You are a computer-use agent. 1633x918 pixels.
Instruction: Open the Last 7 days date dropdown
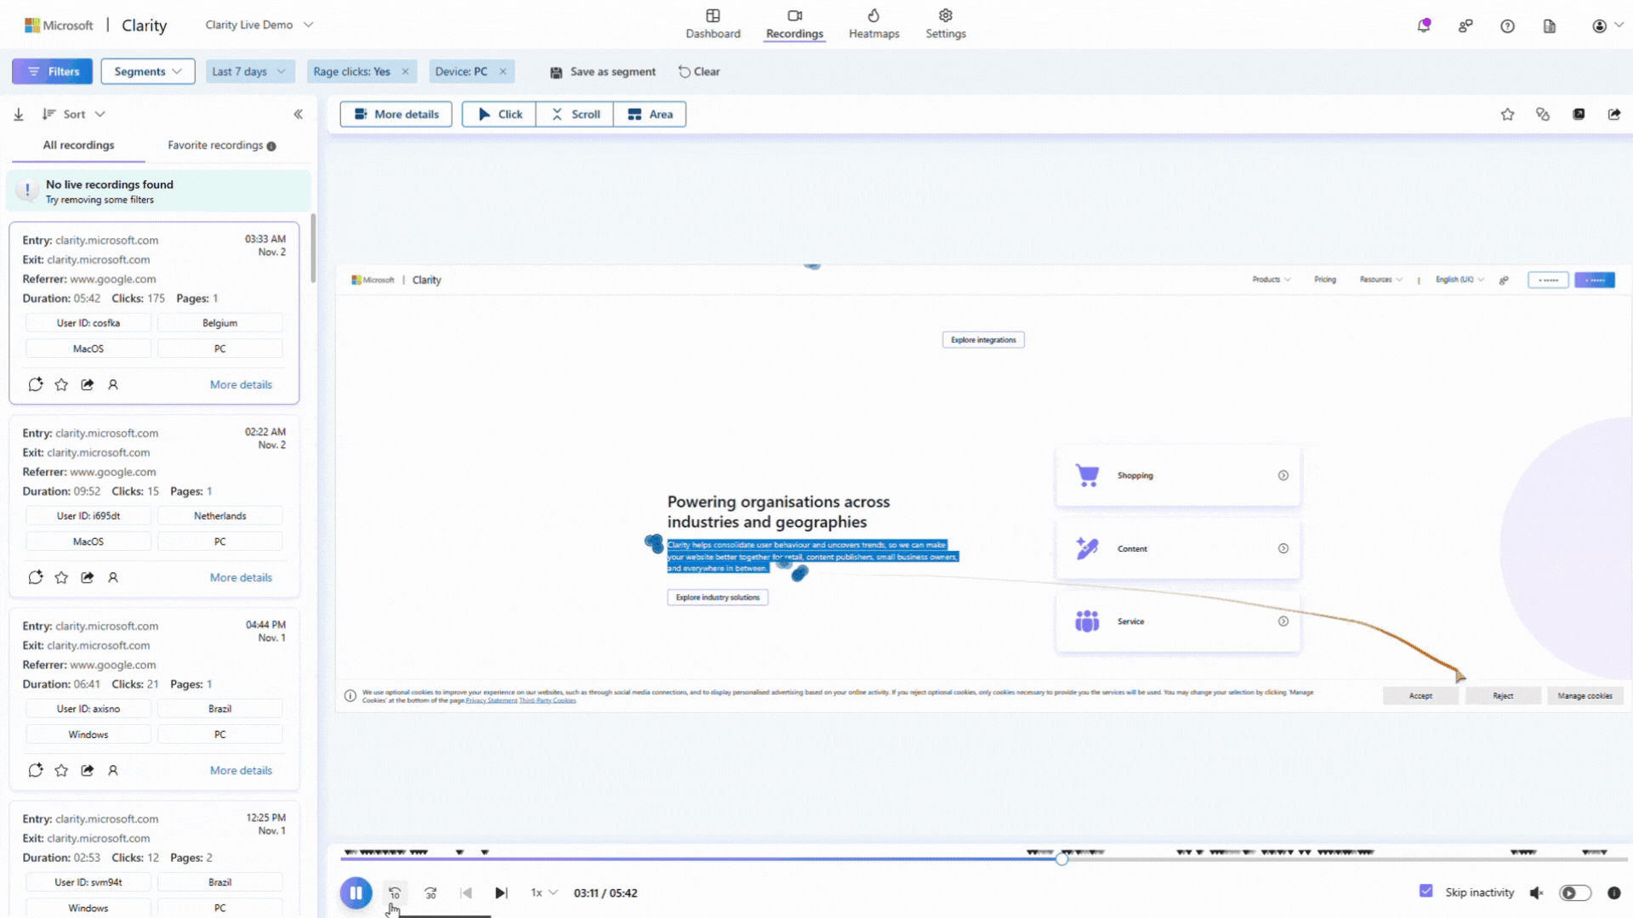(x=249, y=71)
